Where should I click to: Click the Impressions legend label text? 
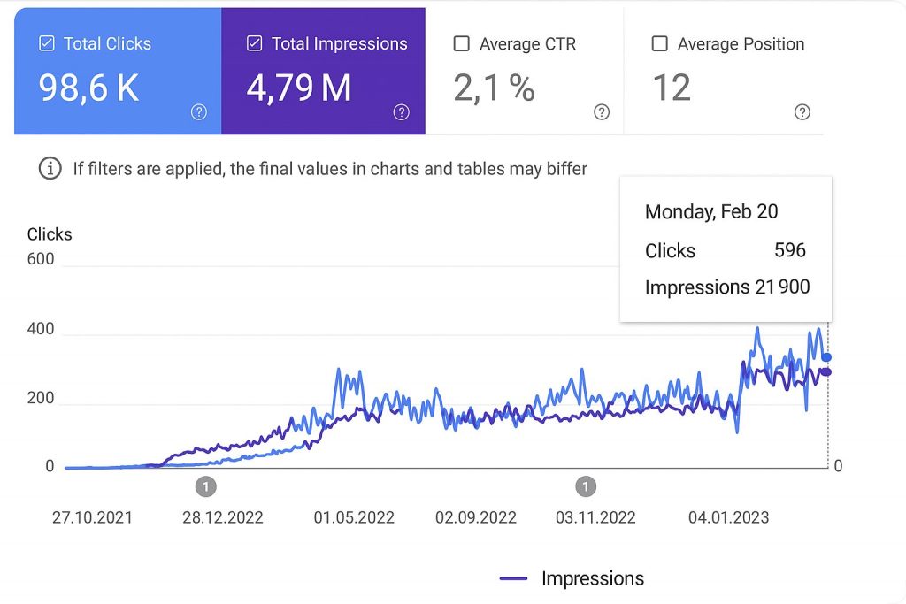(593, 578)
